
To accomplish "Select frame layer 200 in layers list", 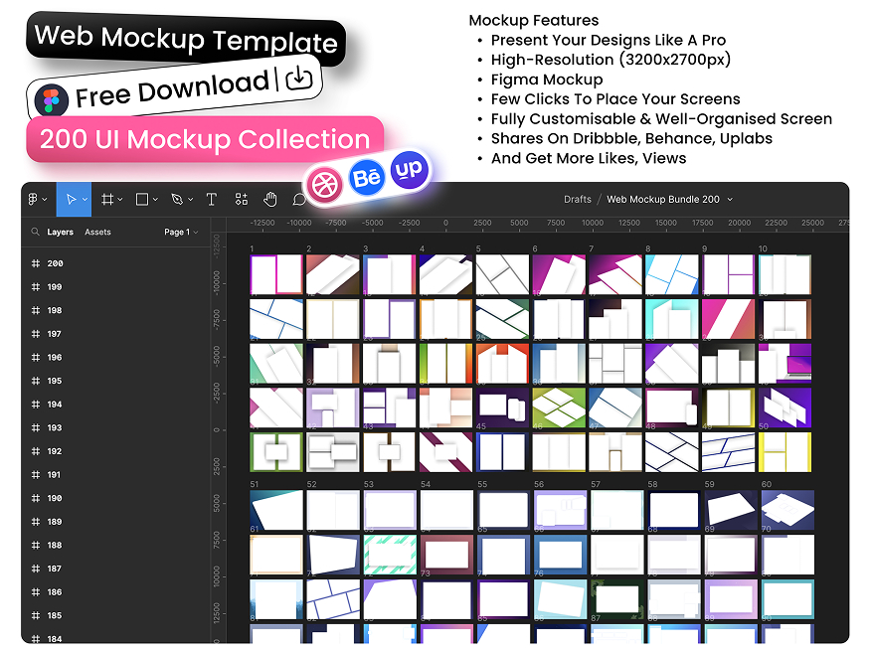I will tap(55, 263).
